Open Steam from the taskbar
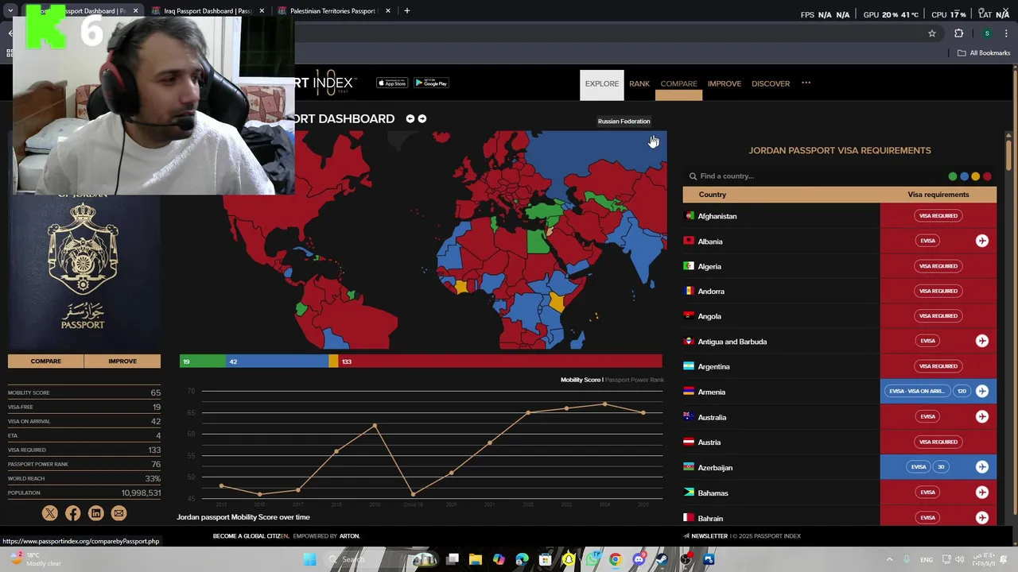The height and width of the screenshot is (572, 1018). click(662, 559)
